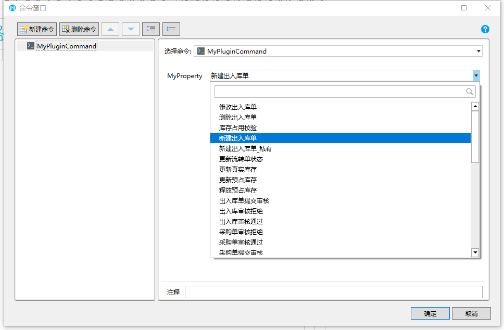The height and width of the screenshot is (330, 504).
Task: Select MyPluginCommand in the command tree
Action: [67, 46]
